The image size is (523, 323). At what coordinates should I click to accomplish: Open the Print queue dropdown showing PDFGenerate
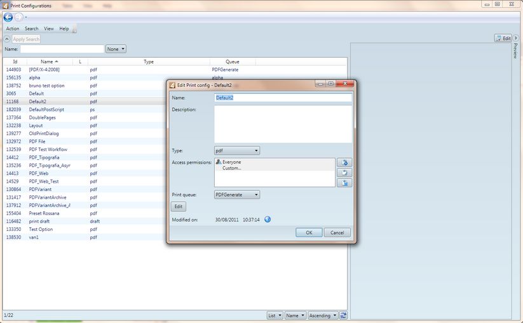click(x=237, y=194)
